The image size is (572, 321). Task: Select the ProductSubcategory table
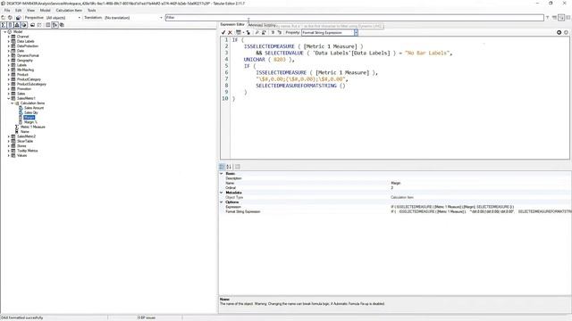[x=32, y=84]
